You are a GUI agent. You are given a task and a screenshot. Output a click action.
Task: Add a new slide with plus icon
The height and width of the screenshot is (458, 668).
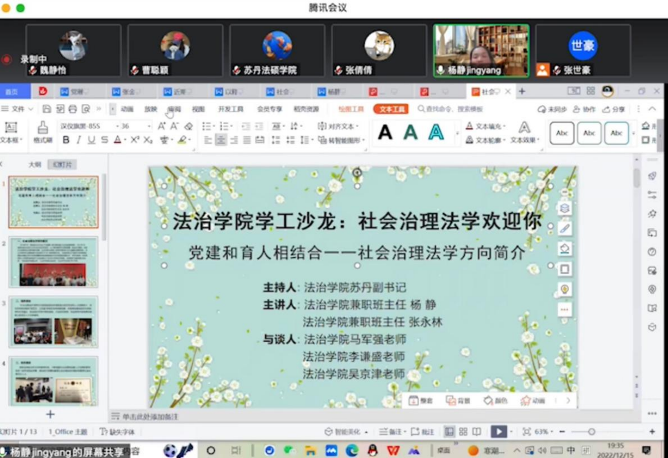(50, 414)
